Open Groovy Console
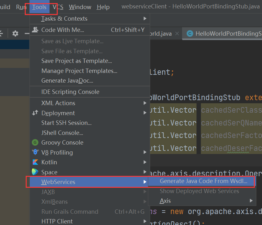This screenshot has height=225, width=262. point(90,143)
